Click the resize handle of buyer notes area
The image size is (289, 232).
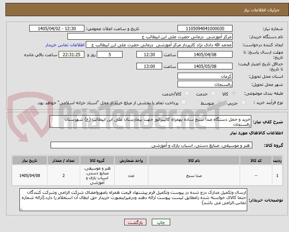click(21, 209)
